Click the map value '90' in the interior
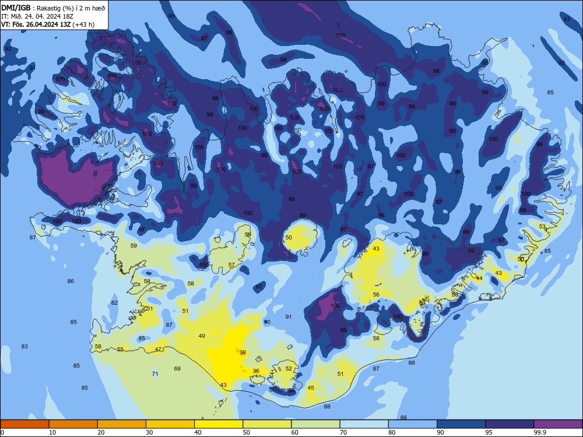This screenshot has height=437, width=583. [267, 322]
